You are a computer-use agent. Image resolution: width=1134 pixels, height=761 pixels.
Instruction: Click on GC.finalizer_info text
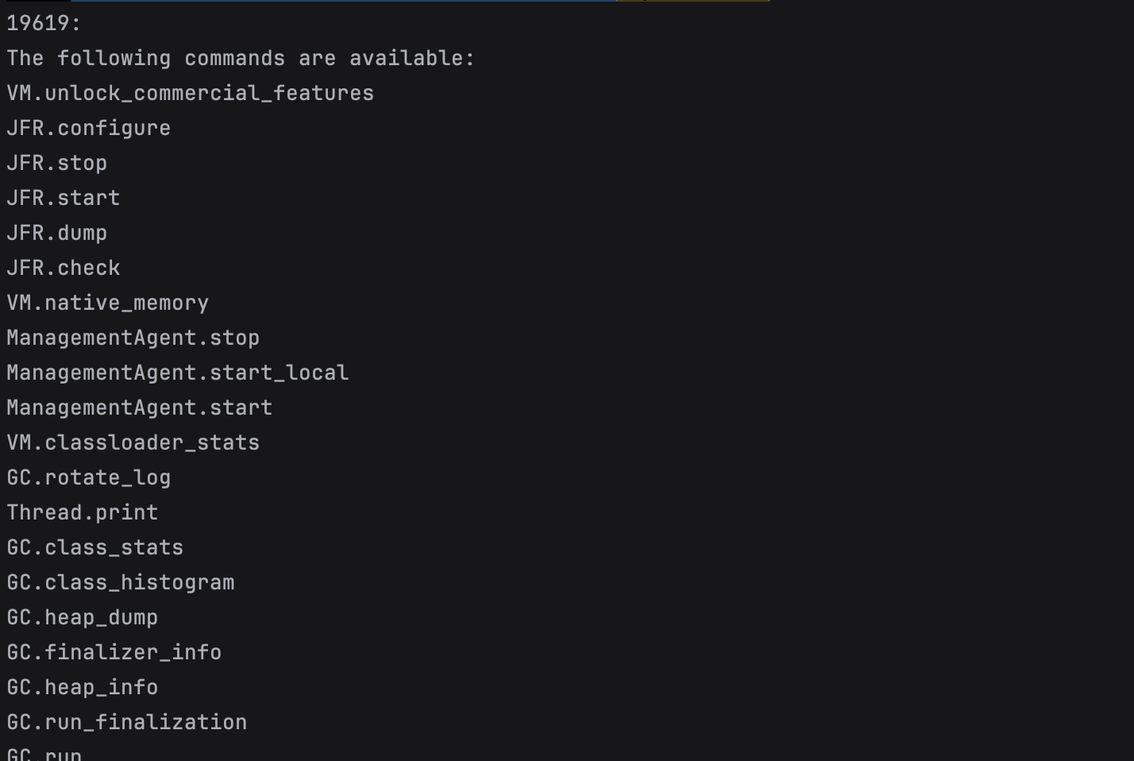114,652
